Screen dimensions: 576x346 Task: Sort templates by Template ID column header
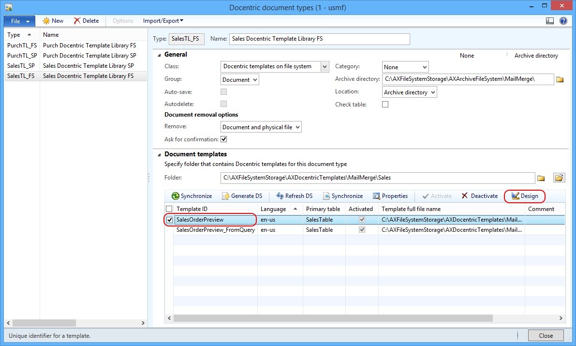(215, 209)
